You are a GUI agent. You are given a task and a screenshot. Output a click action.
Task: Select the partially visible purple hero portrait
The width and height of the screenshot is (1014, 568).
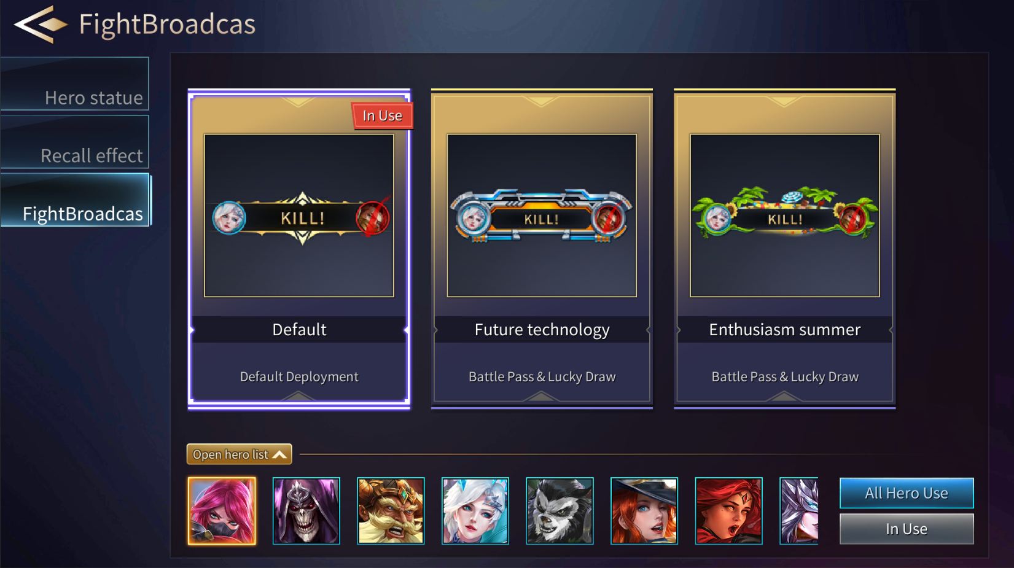(x=799, y=511)
